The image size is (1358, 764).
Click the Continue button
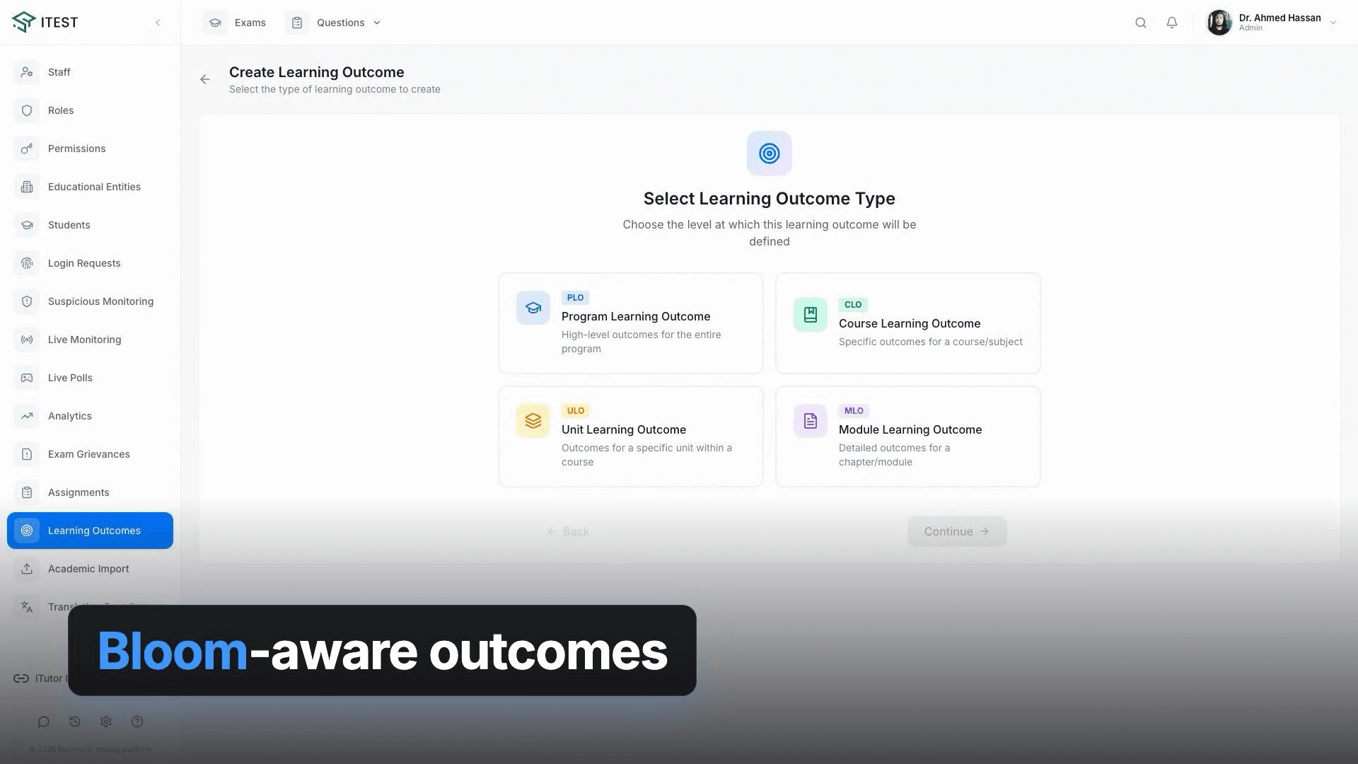click(957, 531)
